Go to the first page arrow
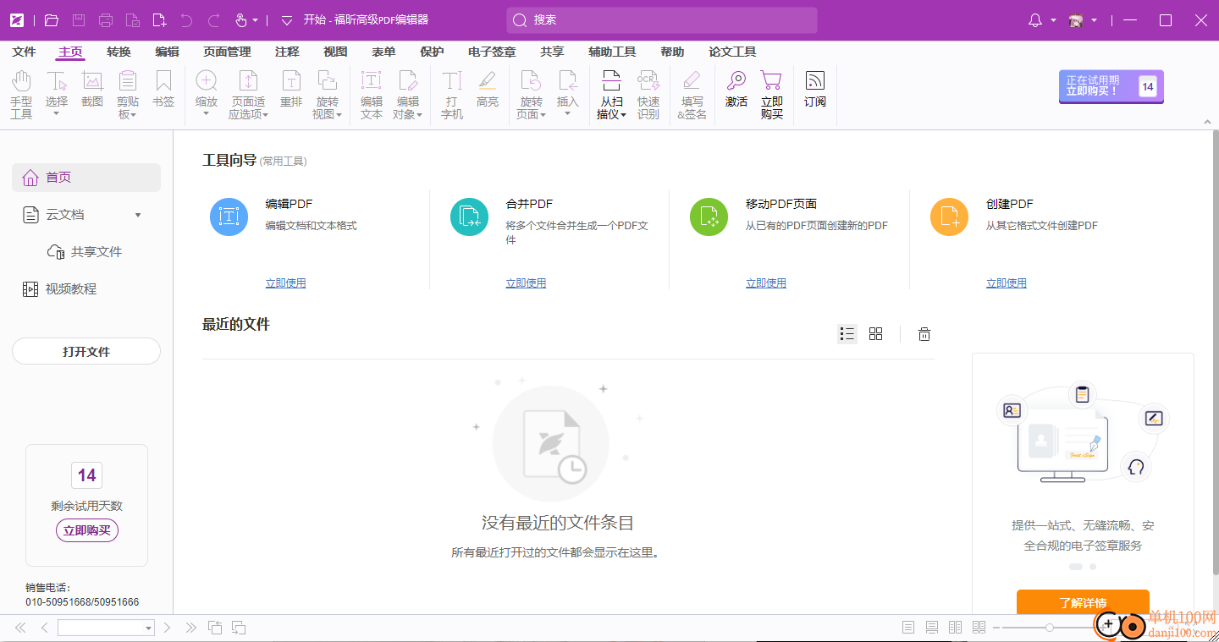1219x642 pixels. click(x=20, y=628)
